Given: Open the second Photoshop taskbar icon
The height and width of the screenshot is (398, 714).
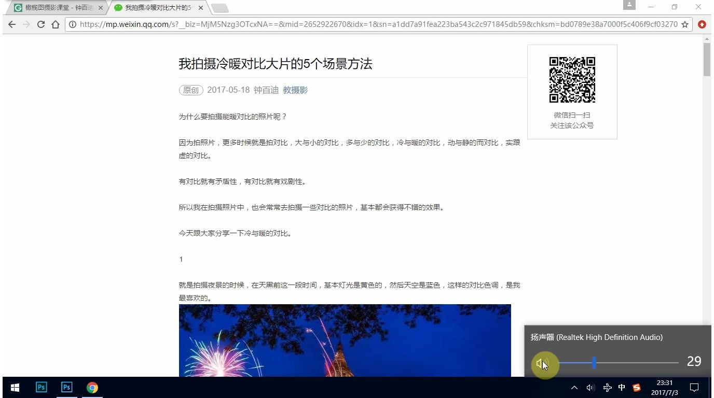Looking at the screenshot, I should (66, 388).
